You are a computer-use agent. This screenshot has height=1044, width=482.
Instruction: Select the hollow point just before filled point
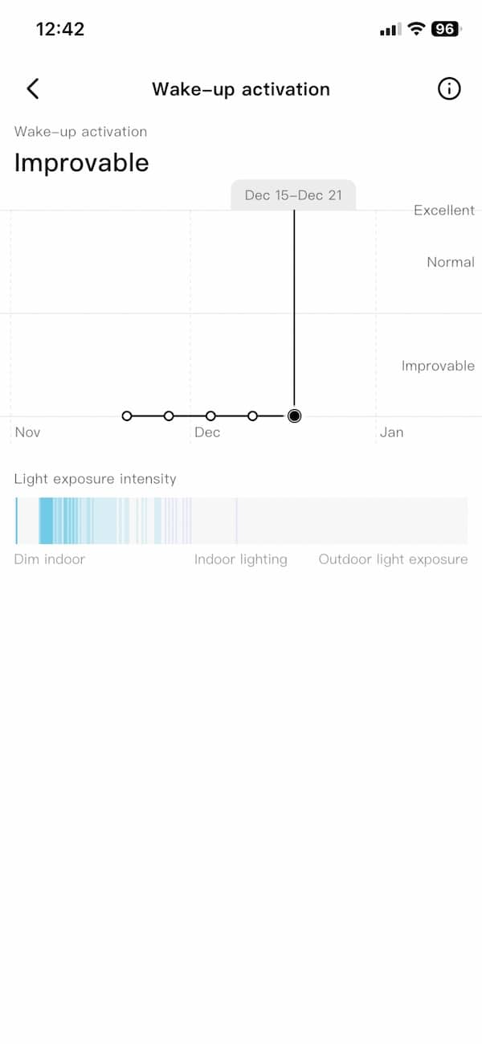click(253, 416)
